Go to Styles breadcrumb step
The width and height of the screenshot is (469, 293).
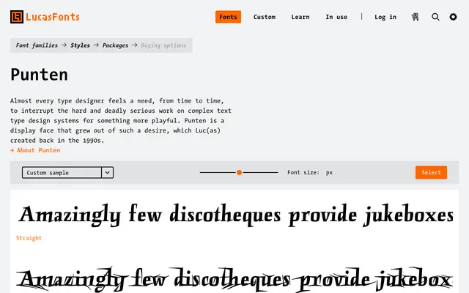(80, 45)
